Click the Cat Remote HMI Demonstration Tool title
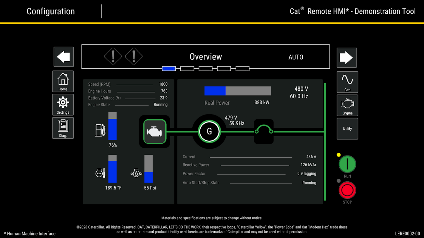 353,11
